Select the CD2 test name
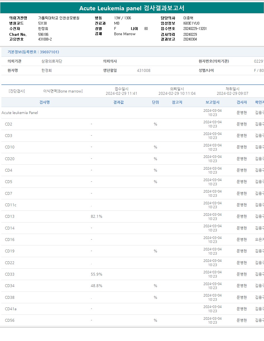264x341 pixels. [9, 124]
